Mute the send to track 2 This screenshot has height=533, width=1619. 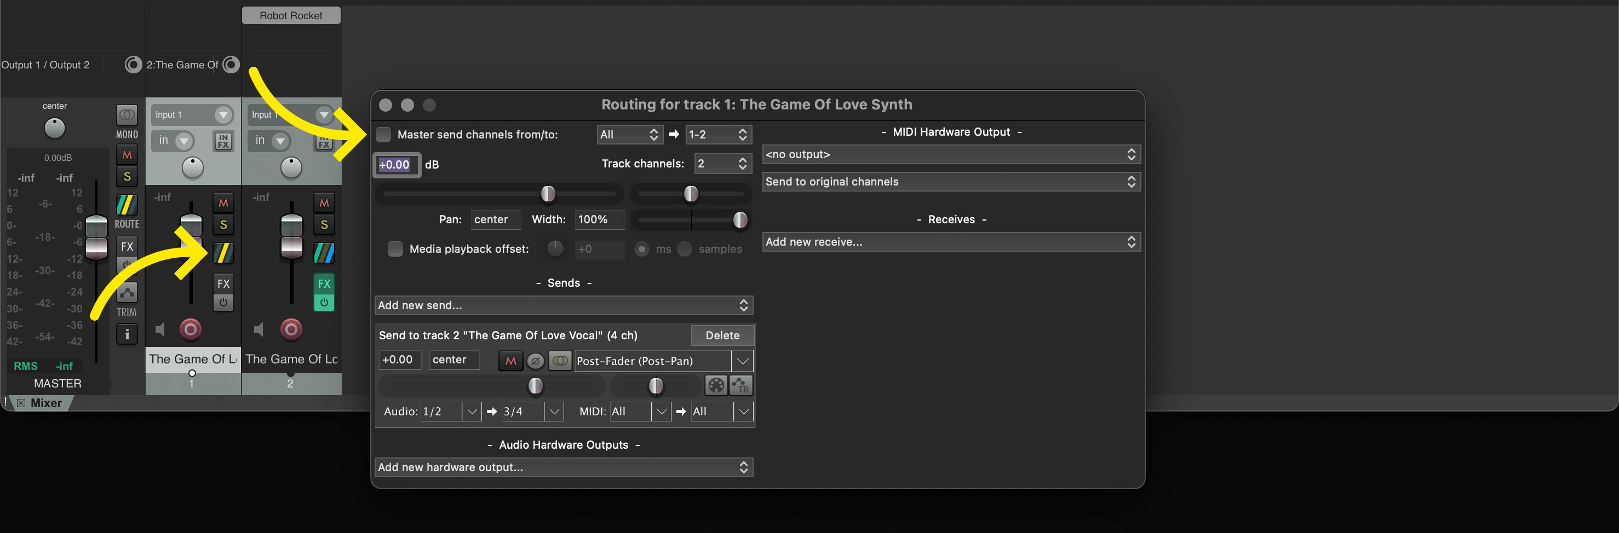[x=511, y=361]
